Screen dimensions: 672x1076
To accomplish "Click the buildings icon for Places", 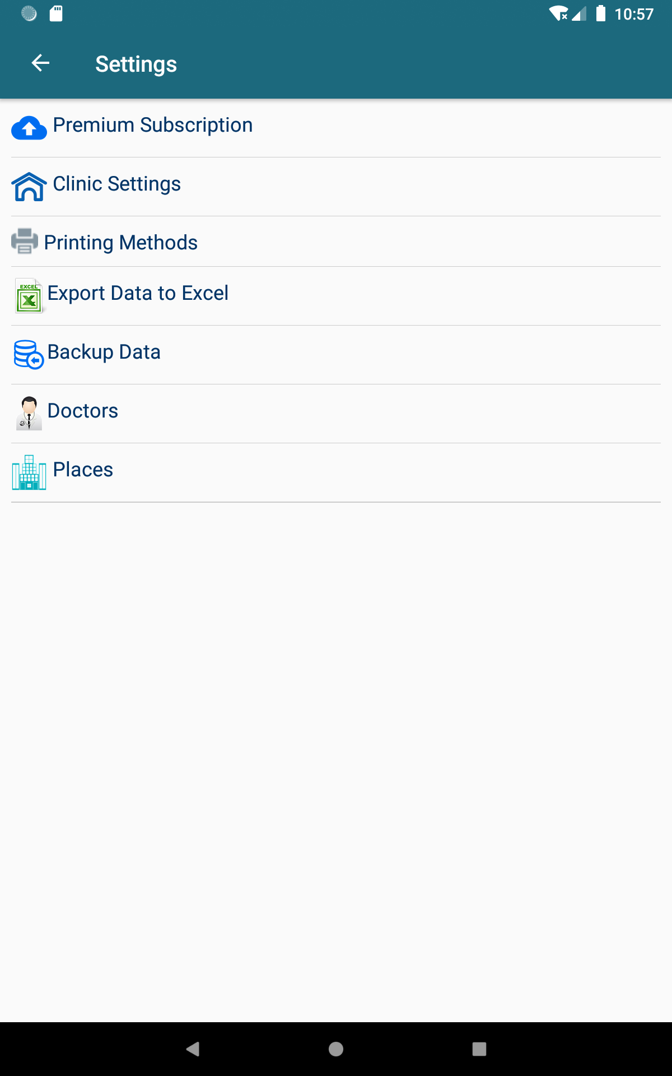I will [29, 472].
